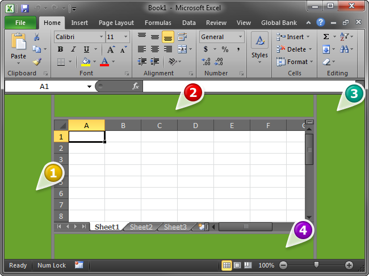Toggle Middle Align
Screen dimensions: 369x276
coord(154,37)
